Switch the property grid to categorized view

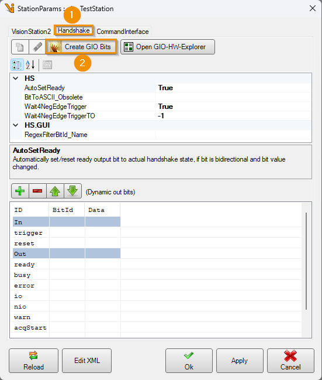[x=17, y=65]
